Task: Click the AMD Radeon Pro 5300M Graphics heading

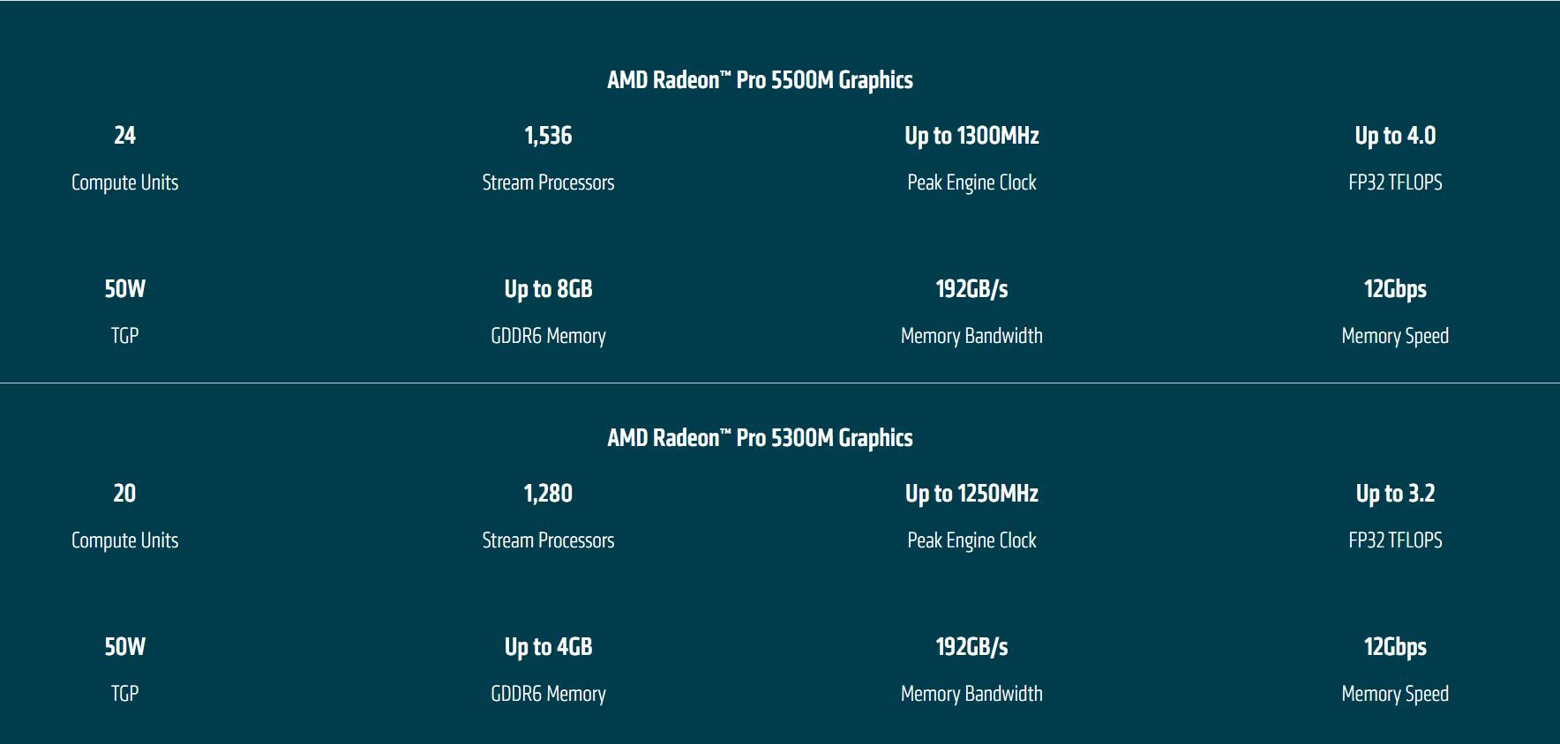Action: pos(760,438)
